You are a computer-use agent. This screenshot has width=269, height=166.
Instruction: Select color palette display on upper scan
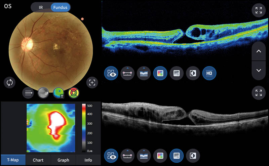[160, 73]
